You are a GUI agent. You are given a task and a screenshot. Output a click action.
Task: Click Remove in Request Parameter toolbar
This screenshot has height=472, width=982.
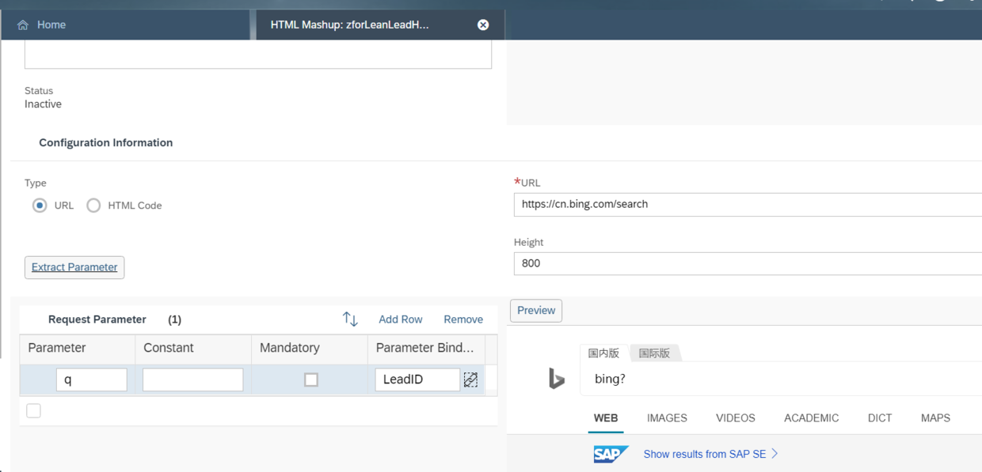[463, 319]
